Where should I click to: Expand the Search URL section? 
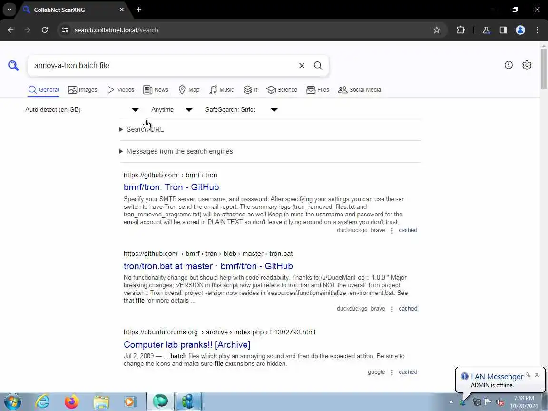coord(141,129)
